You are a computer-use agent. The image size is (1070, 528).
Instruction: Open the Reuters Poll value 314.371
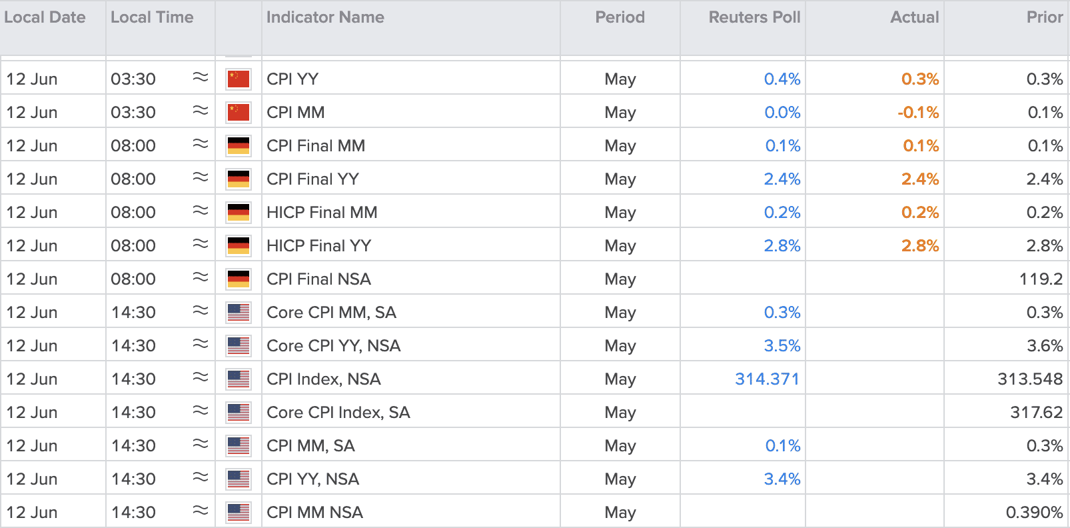click(x=767, y=379)
